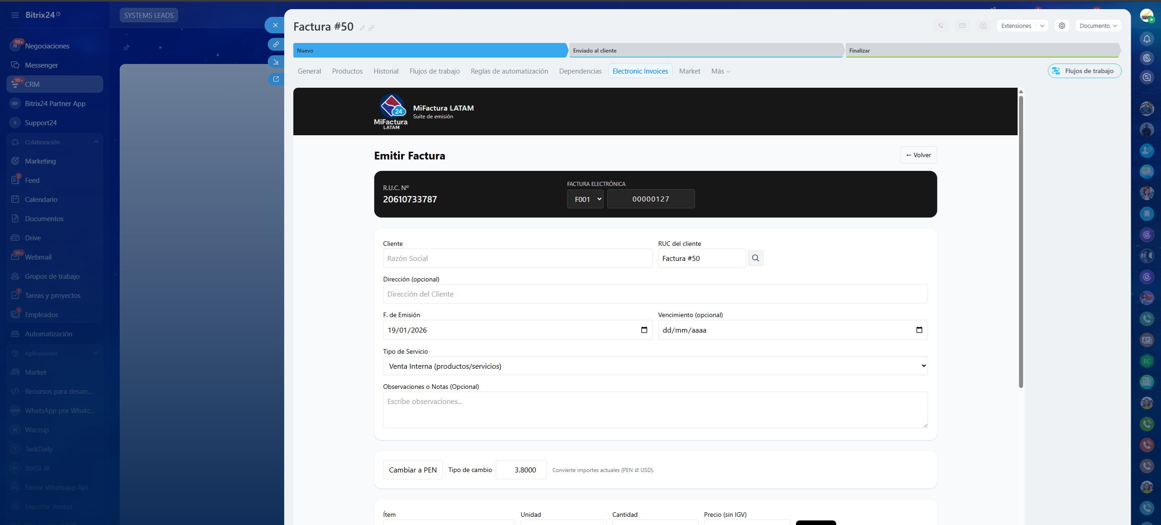The height and width of the screenshot is (525, 1161).
Task: Click the RUC search magnifier icon
Action: (755, 258)
